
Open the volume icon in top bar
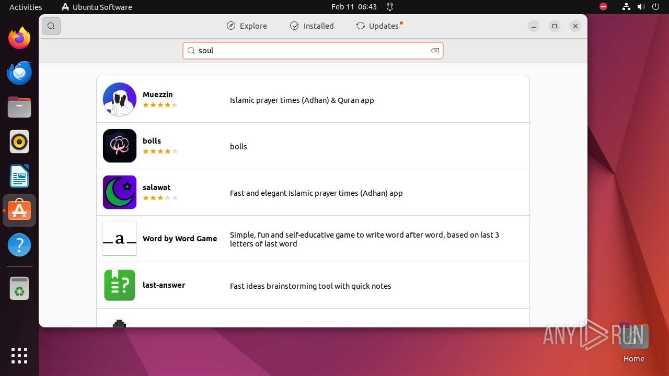(641, 7)
